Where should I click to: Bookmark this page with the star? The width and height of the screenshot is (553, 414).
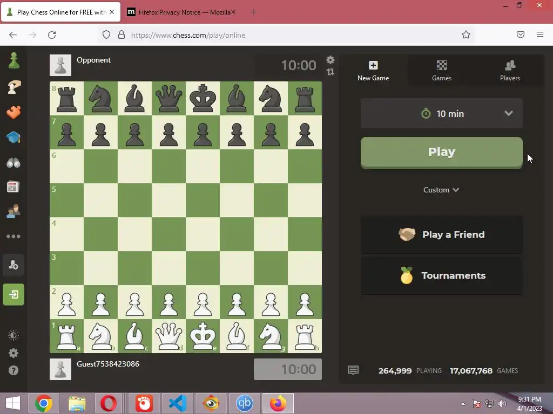pos(466,35)
